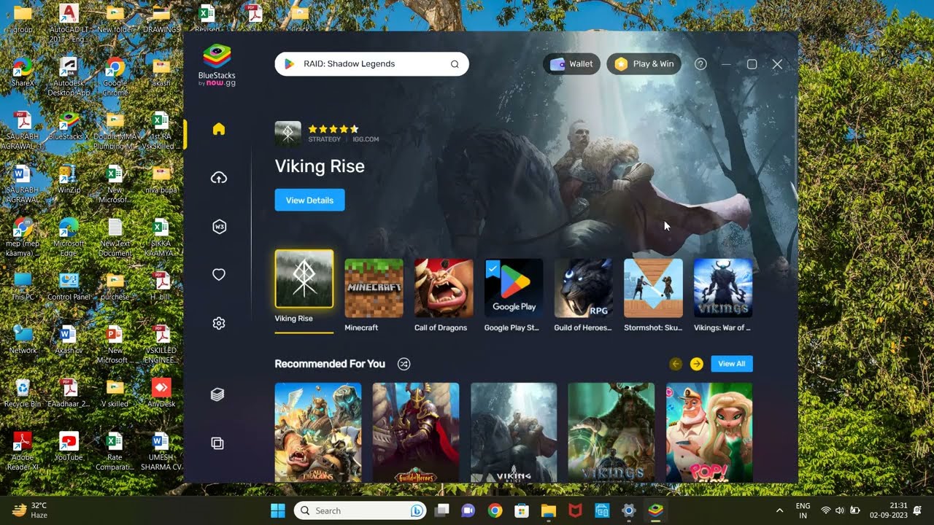Select the Akash cv Word document

(x=69, y=339)
